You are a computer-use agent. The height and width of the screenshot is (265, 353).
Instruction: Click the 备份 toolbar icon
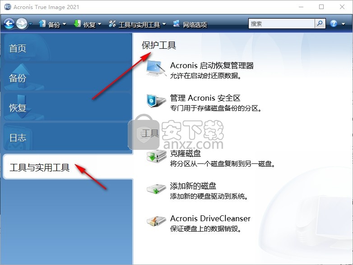pos(42,23)
